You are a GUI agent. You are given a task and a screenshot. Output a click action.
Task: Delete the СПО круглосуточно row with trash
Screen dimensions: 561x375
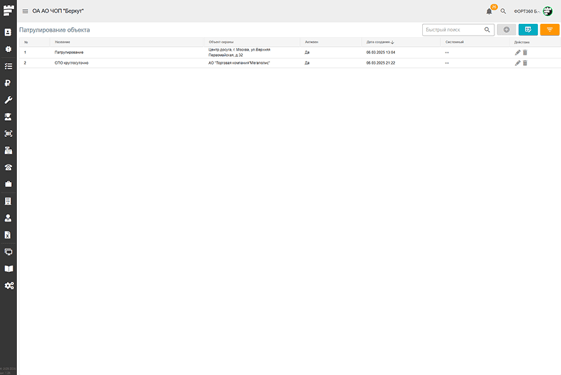[525, 63]
